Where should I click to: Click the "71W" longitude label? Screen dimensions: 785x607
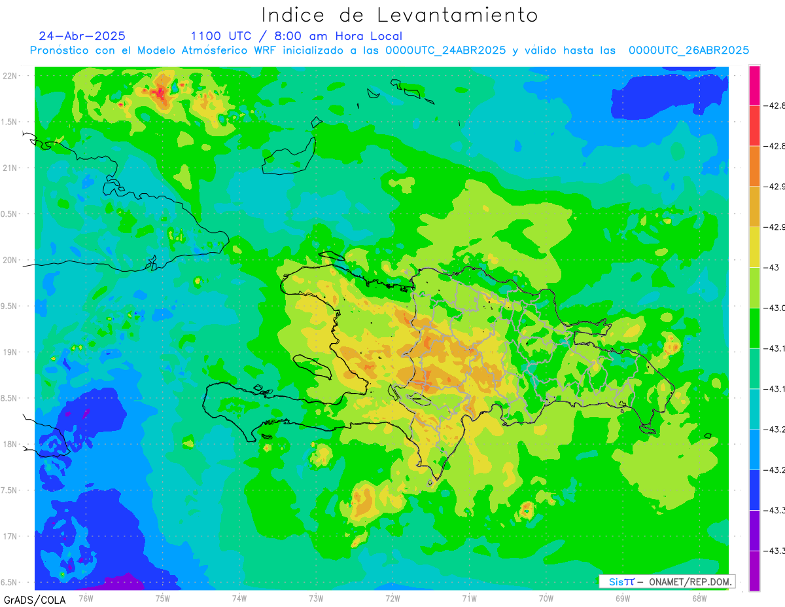(x=469, y=598)
